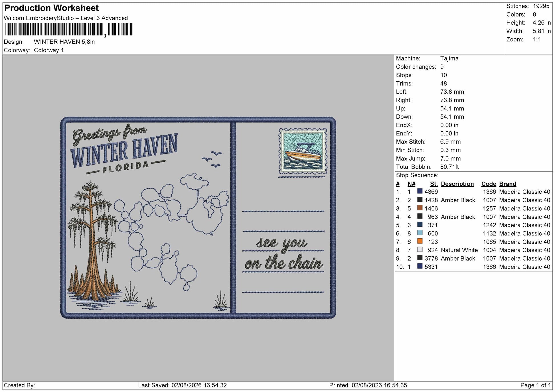
Task: Click the 'Natural White' description text
Action: point(459,250)
